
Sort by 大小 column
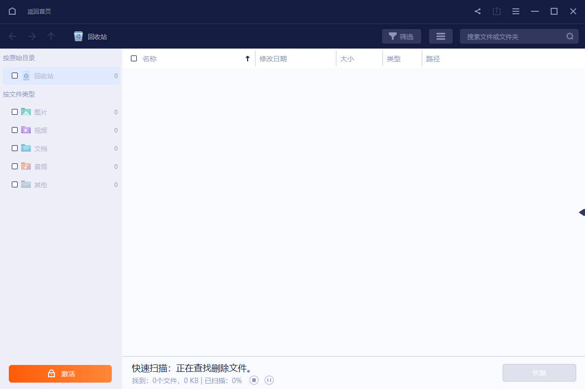pyautogui.click(x=347, y=58)
